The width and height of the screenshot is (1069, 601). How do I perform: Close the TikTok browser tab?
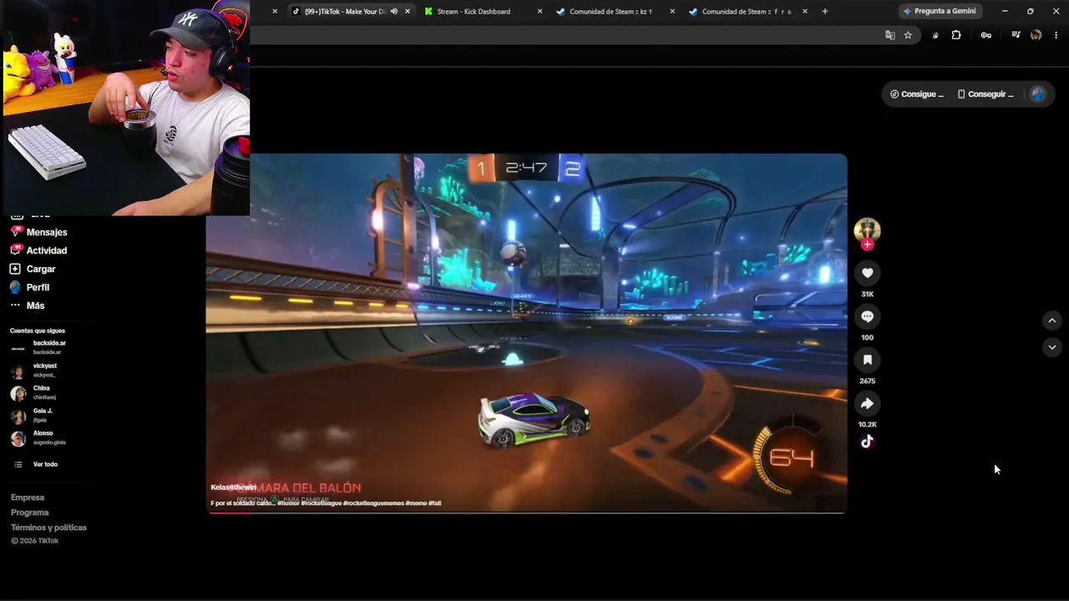(408, 12)
